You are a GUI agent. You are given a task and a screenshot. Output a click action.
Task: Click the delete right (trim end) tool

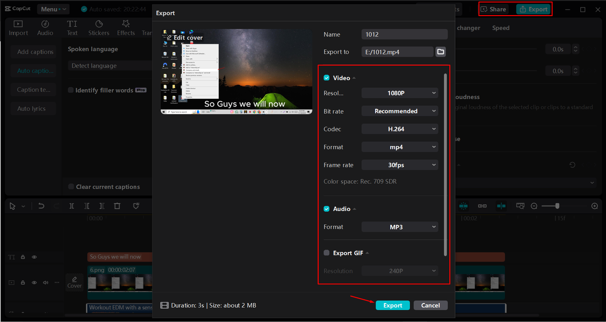pyautogui.click(x=102, y=206)
